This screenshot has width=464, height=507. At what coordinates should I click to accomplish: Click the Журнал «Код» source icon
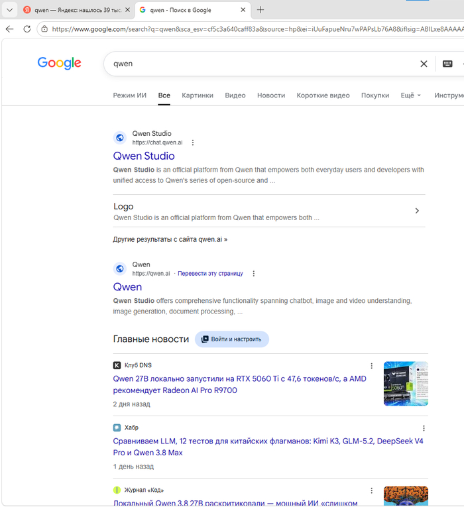tap(117, 490)
